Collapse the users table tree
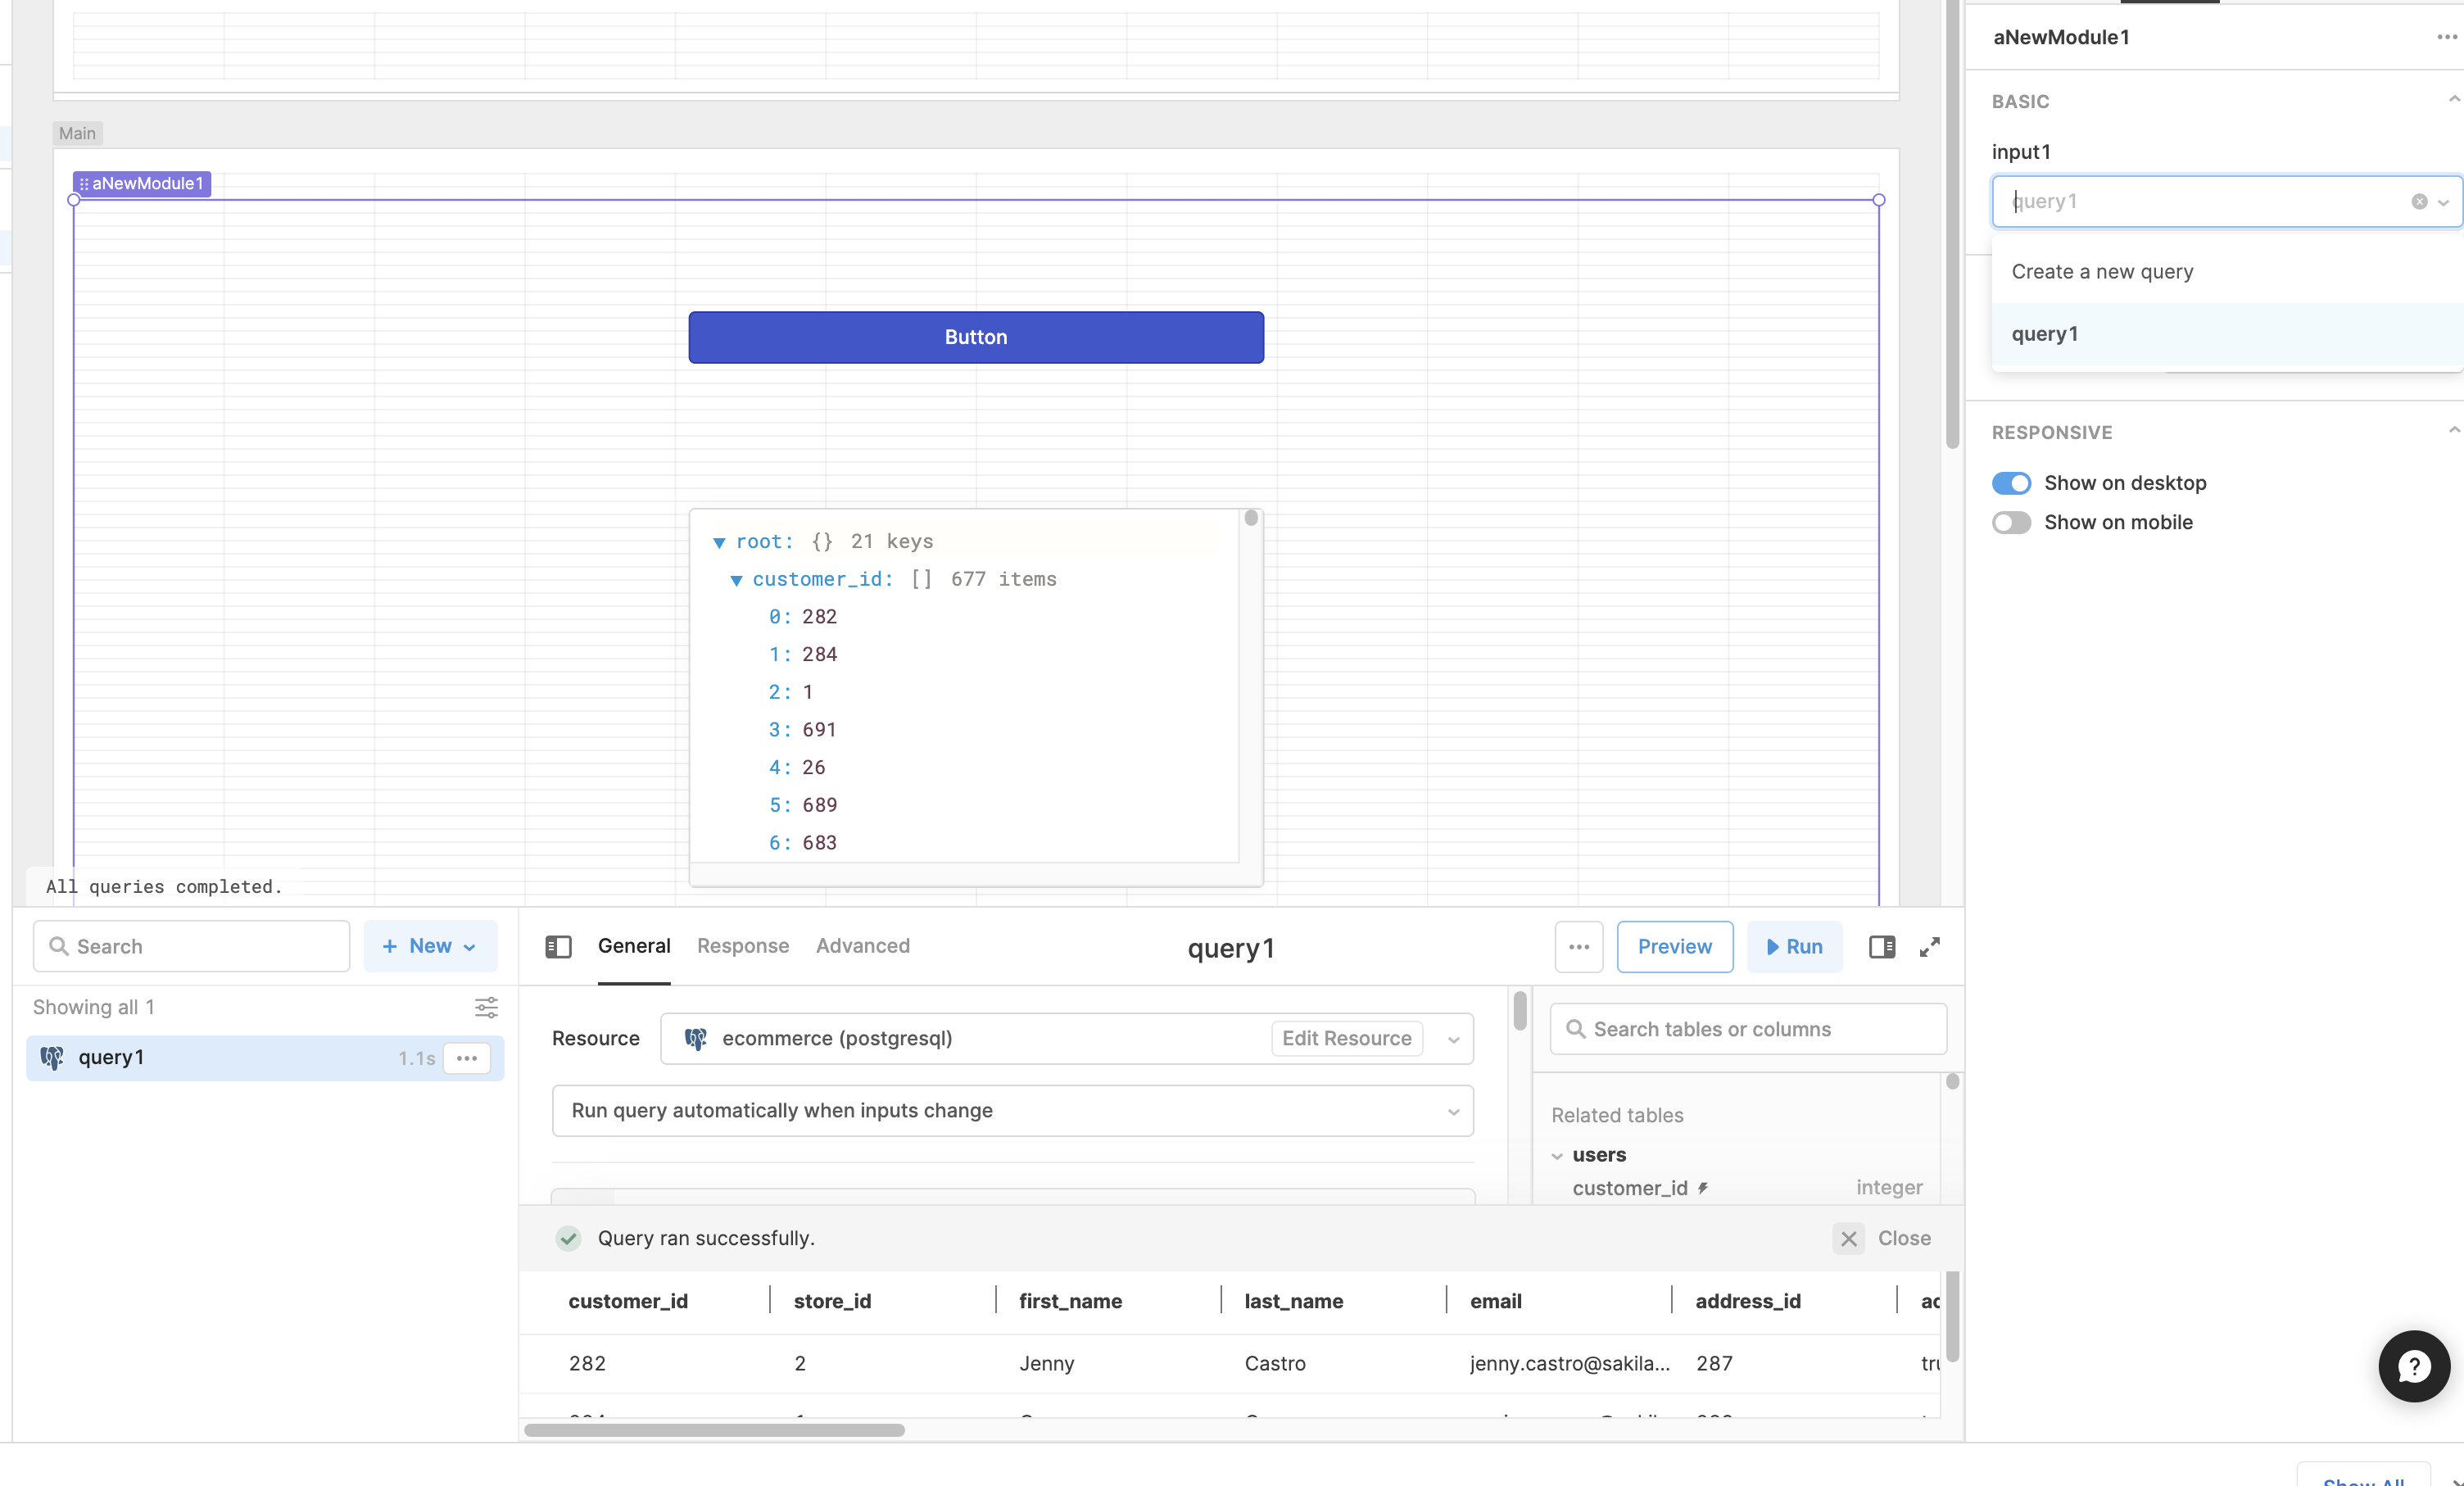2464x1486 pixels. tap(1557, 1156)
